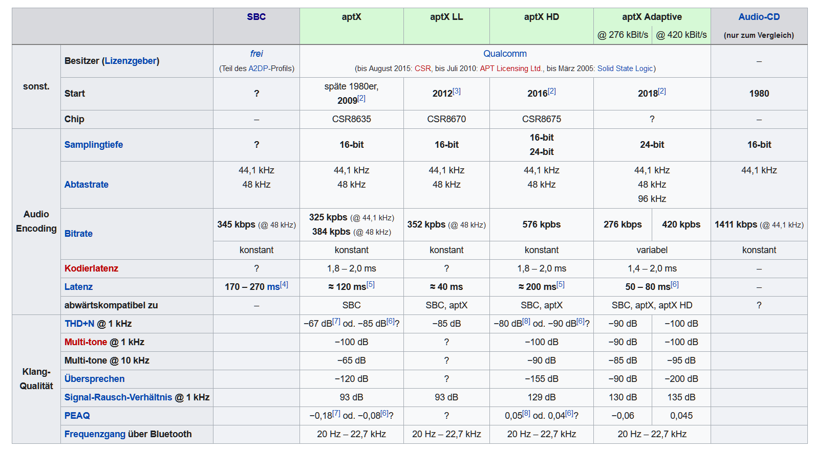Open the Bitrate row link
814x451 pixels.
pyautogui.click(x=78, y=234)
